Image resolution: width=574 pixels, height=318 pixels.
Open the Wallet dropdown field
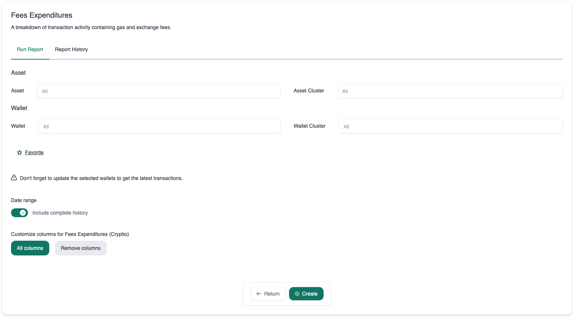tap(159, 126)
